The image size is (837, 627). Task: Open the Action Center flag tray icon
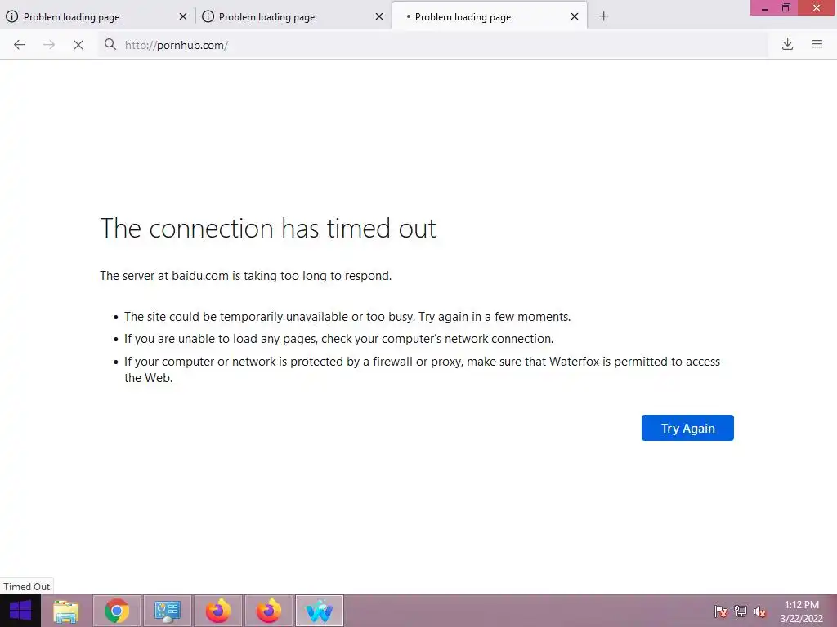721,611
